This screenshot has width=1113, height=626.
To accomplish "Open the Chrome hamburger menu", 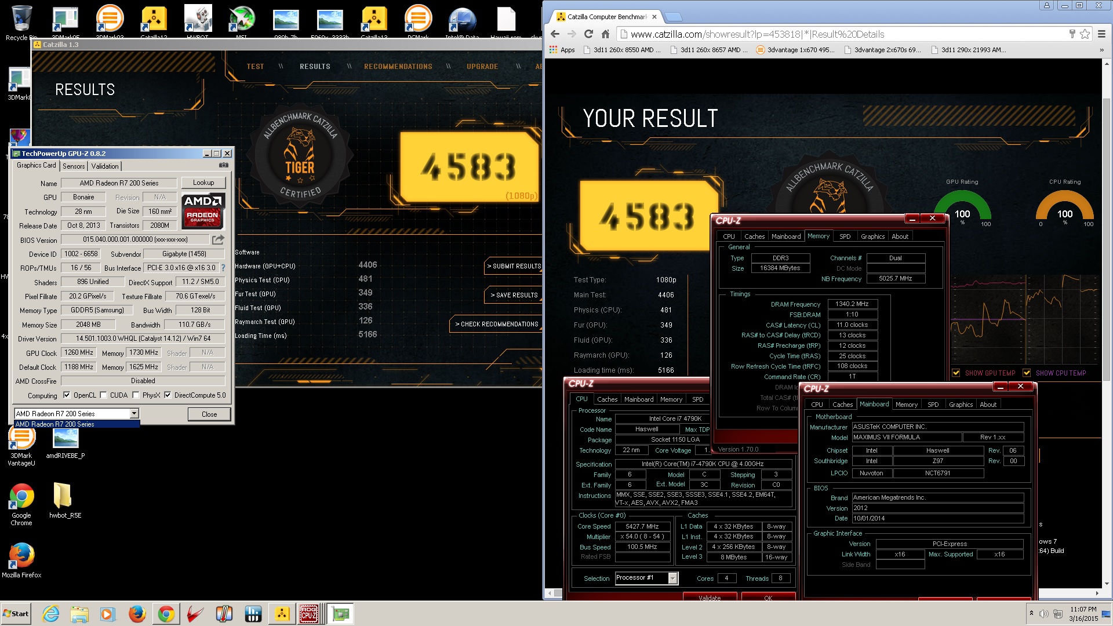I will pos(1101,34).
